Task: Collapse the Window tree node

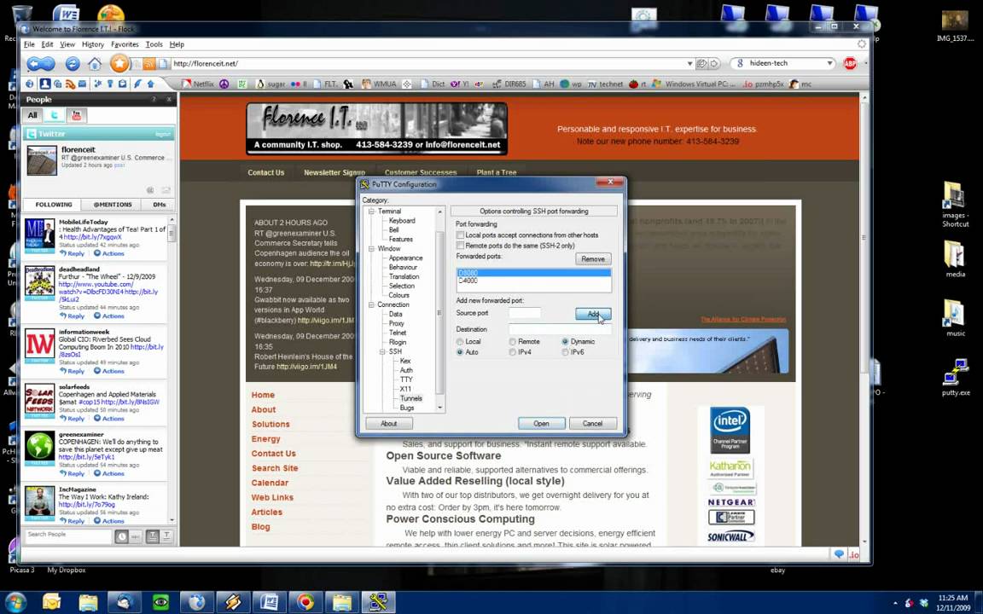Action: click(370, 249)
